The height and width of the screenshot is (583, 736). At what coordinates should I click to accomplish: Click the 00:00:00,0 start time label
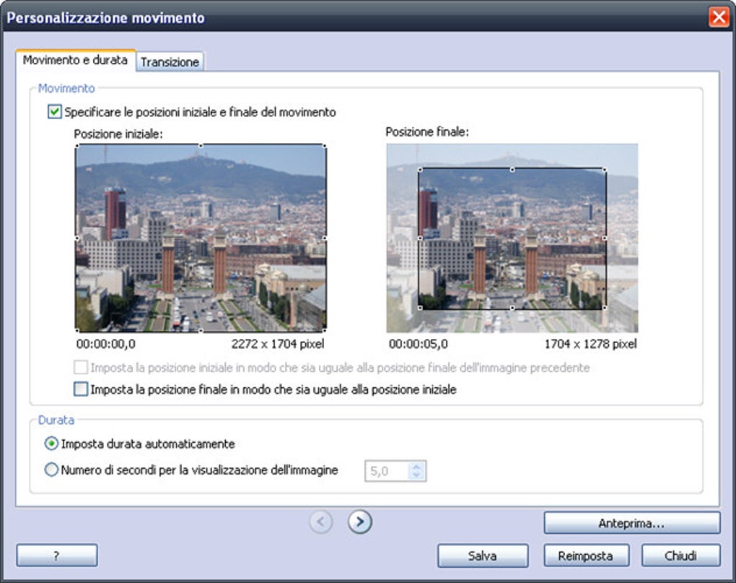point(106,344)
